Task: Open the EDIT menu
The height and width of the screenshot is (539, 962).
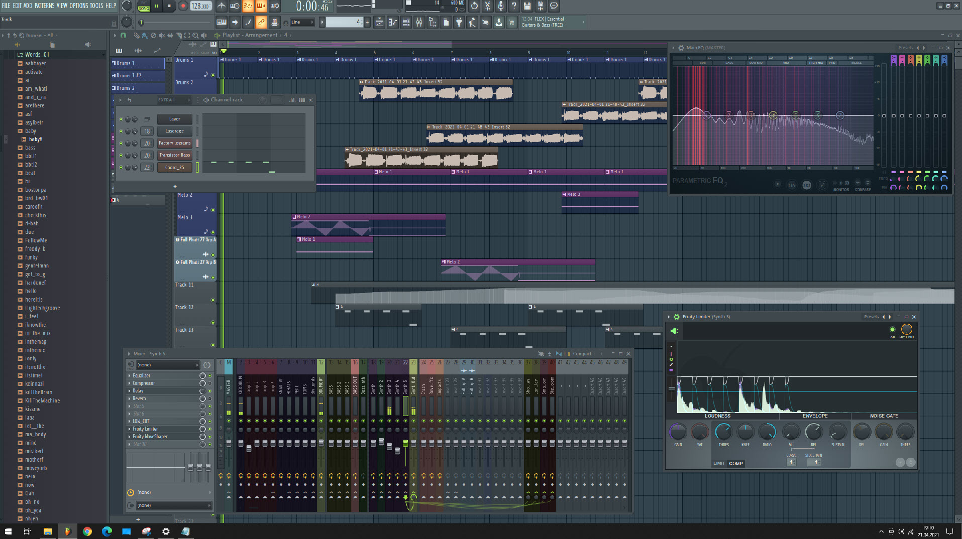Action: pyautogui.click(x=17, y=6)
